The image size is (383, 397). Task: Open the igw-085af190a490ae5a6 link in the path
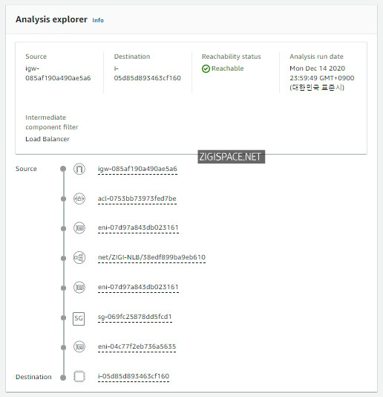click(x=137, y=169)
